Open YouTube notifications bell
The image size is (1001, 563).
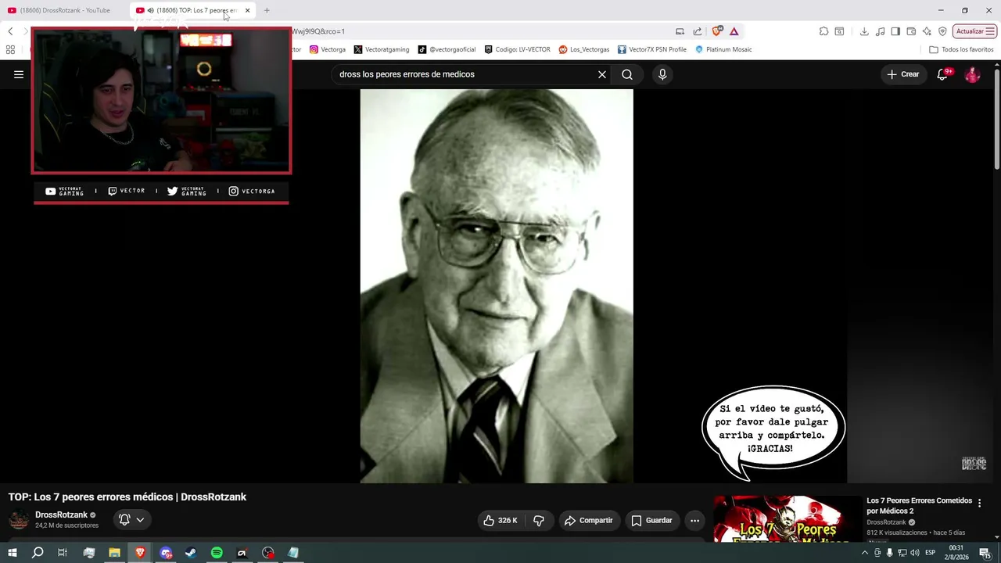[943, 74]
